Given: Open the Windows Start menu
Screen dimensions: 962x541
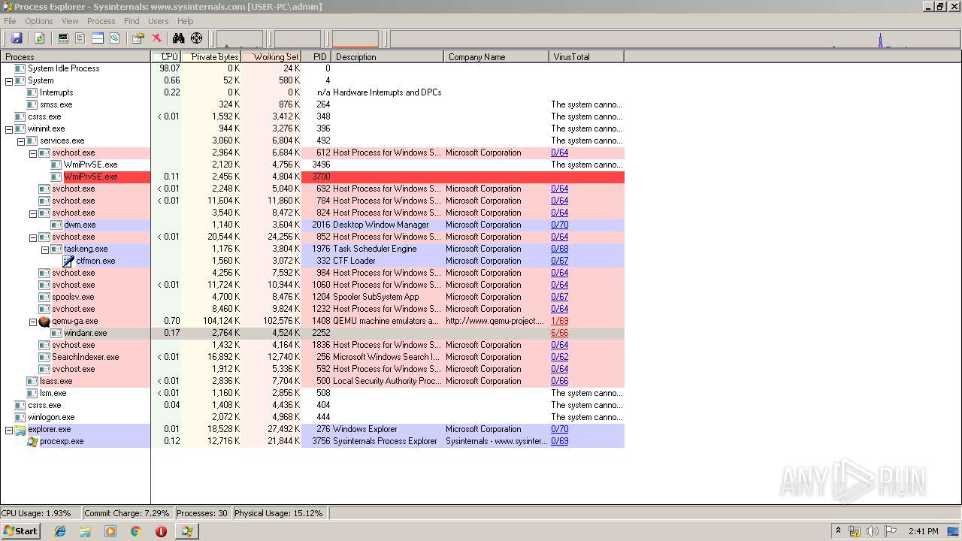Looking at the screenshot, I should tap(20, 530).
